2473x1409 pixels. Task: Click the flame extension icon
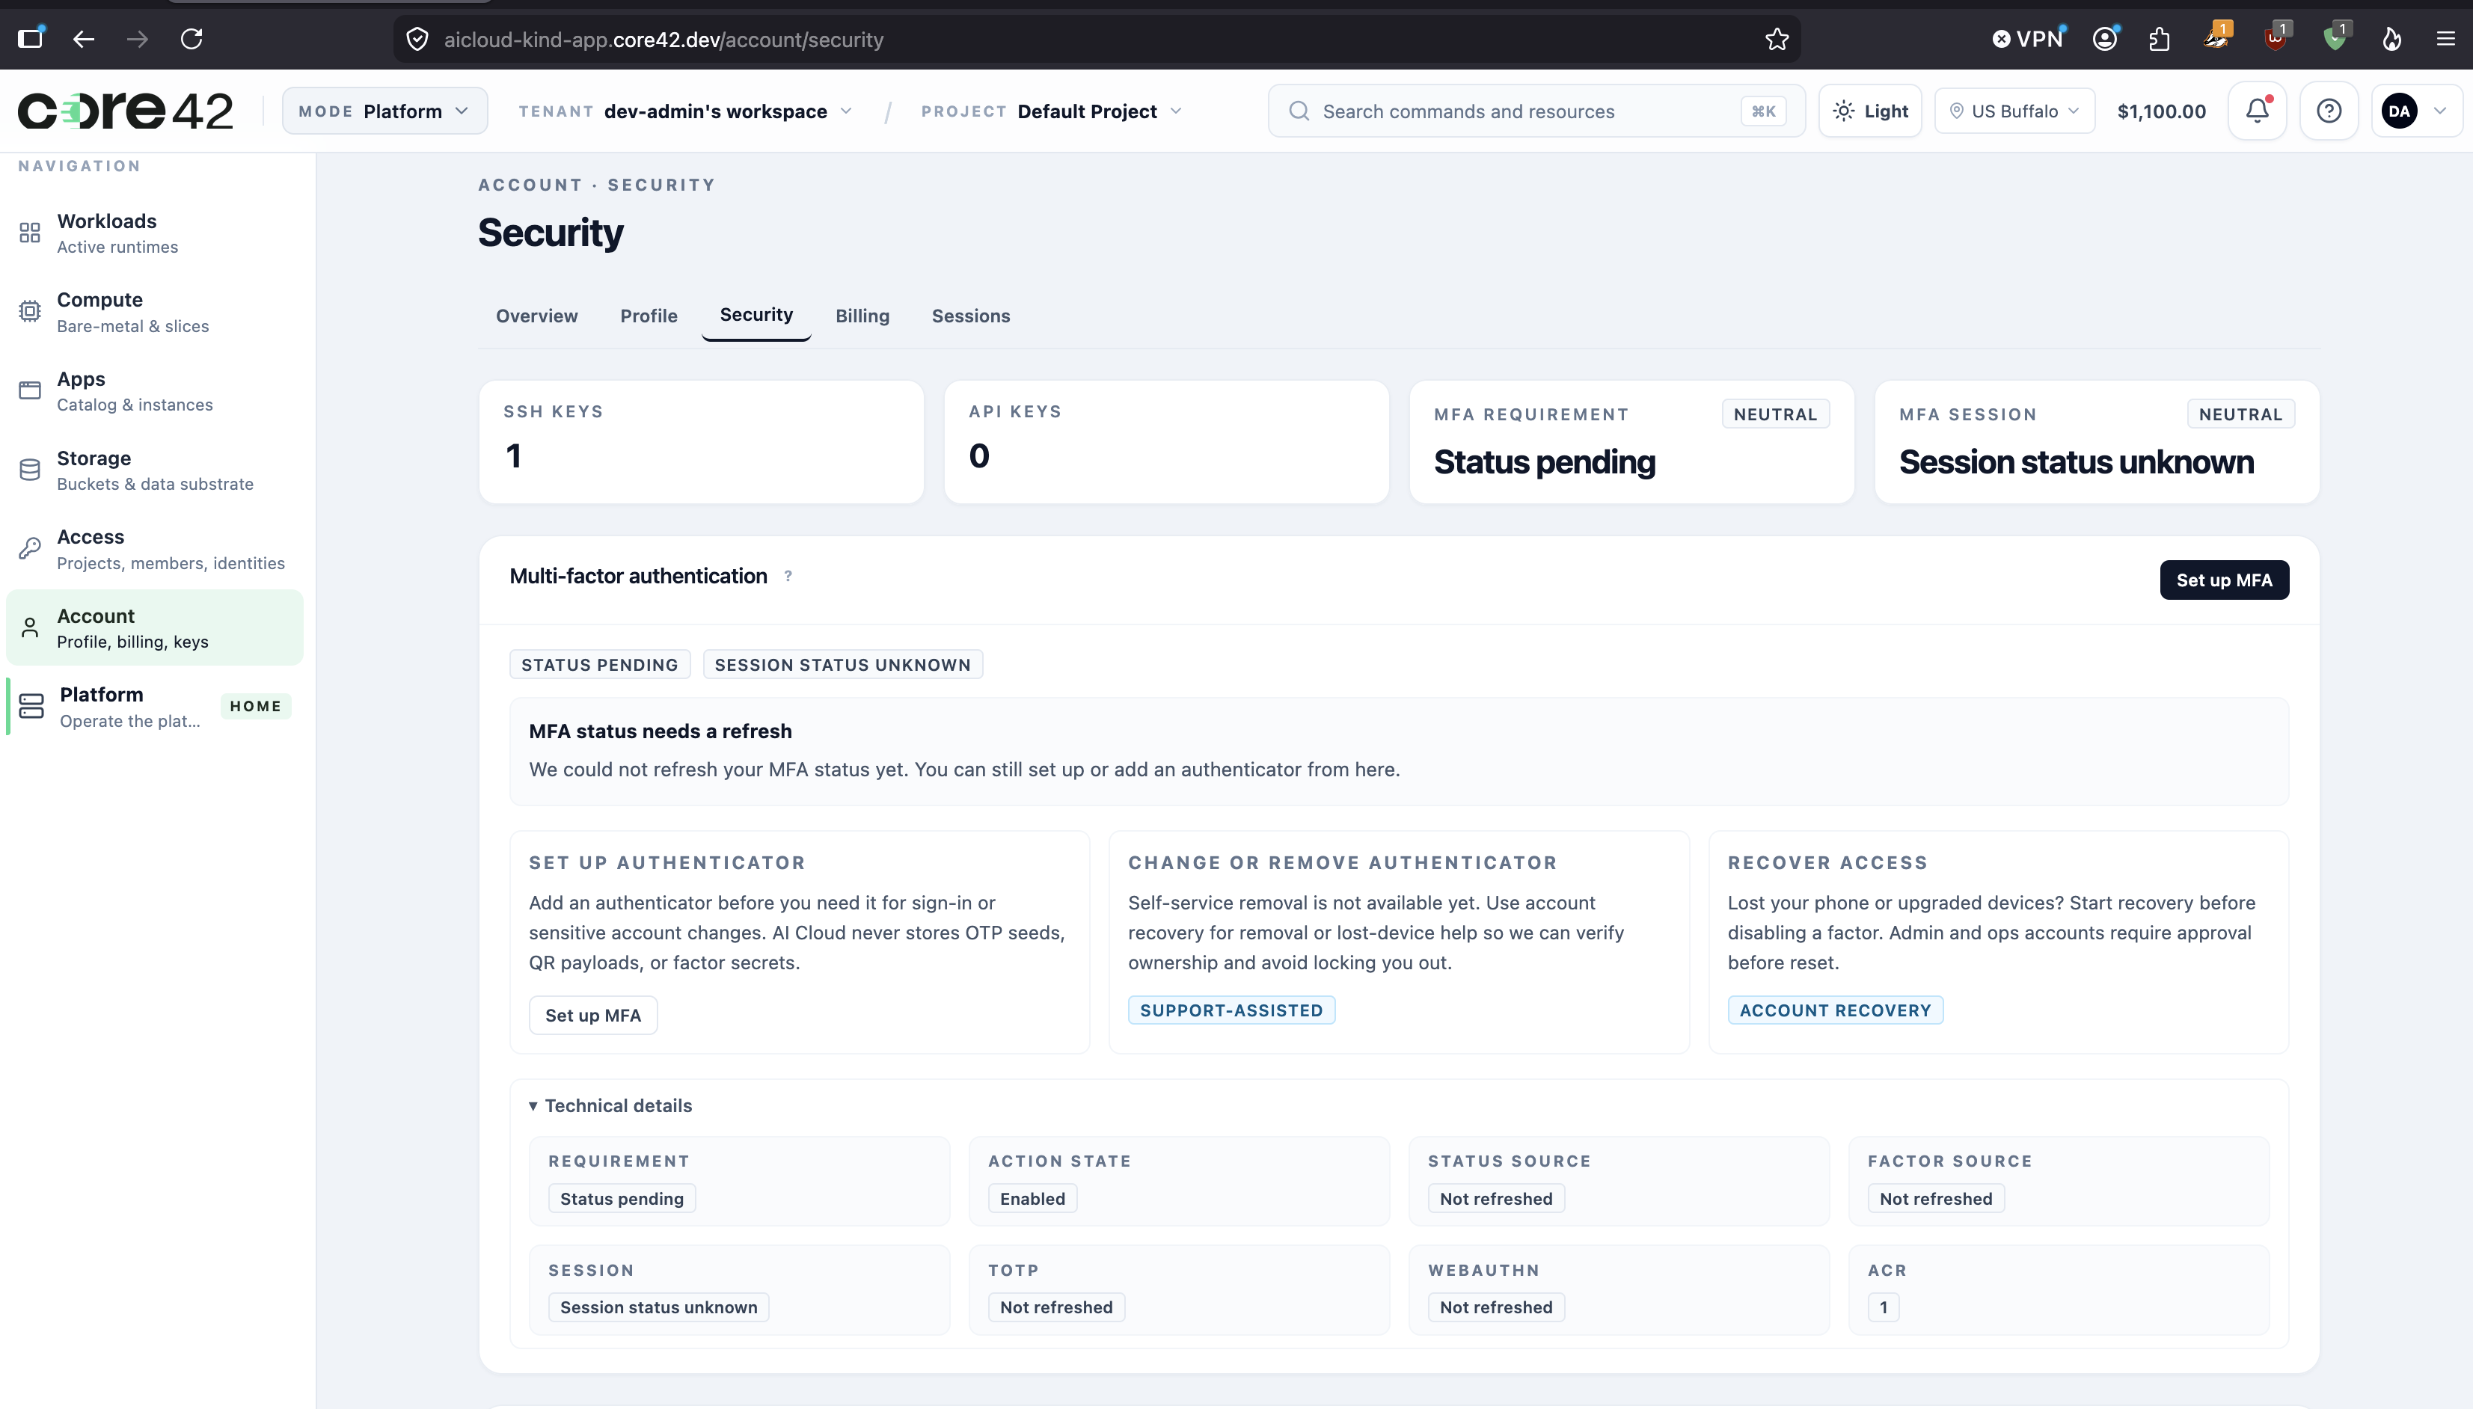click(x=2391, y=40)
